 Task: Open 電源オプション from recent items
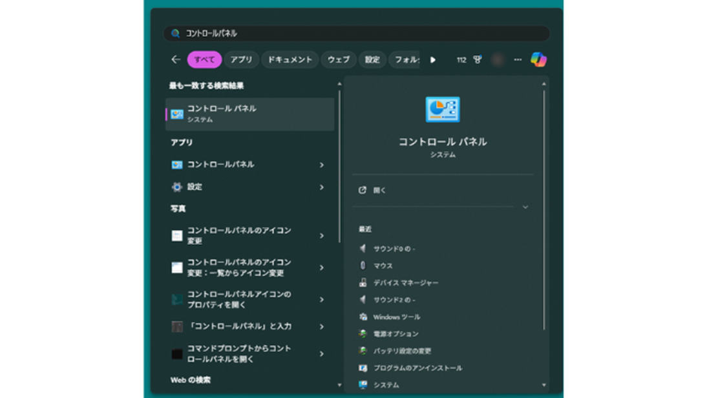click(x=396, y=334)
